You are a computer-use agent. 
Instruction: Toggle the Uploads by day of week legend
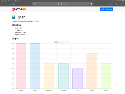63,42
